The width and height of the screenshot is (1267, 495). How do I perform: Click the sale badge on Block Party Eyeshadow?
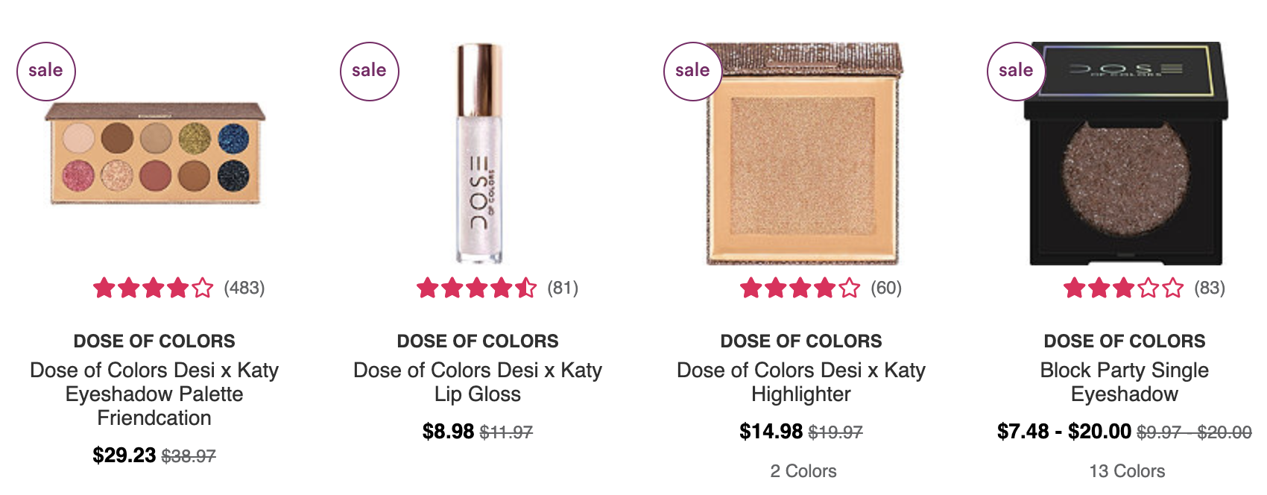point(1017,72)
